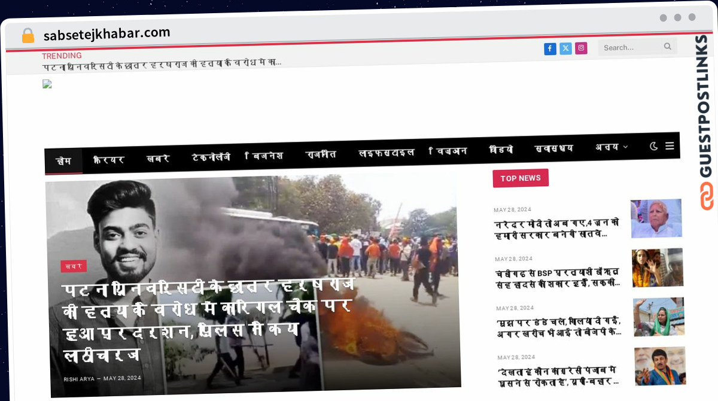The width and height of the screenshot is (718, 401).
Task: Open the विज्ञान (Science) menu item
Action: (448, 151)
